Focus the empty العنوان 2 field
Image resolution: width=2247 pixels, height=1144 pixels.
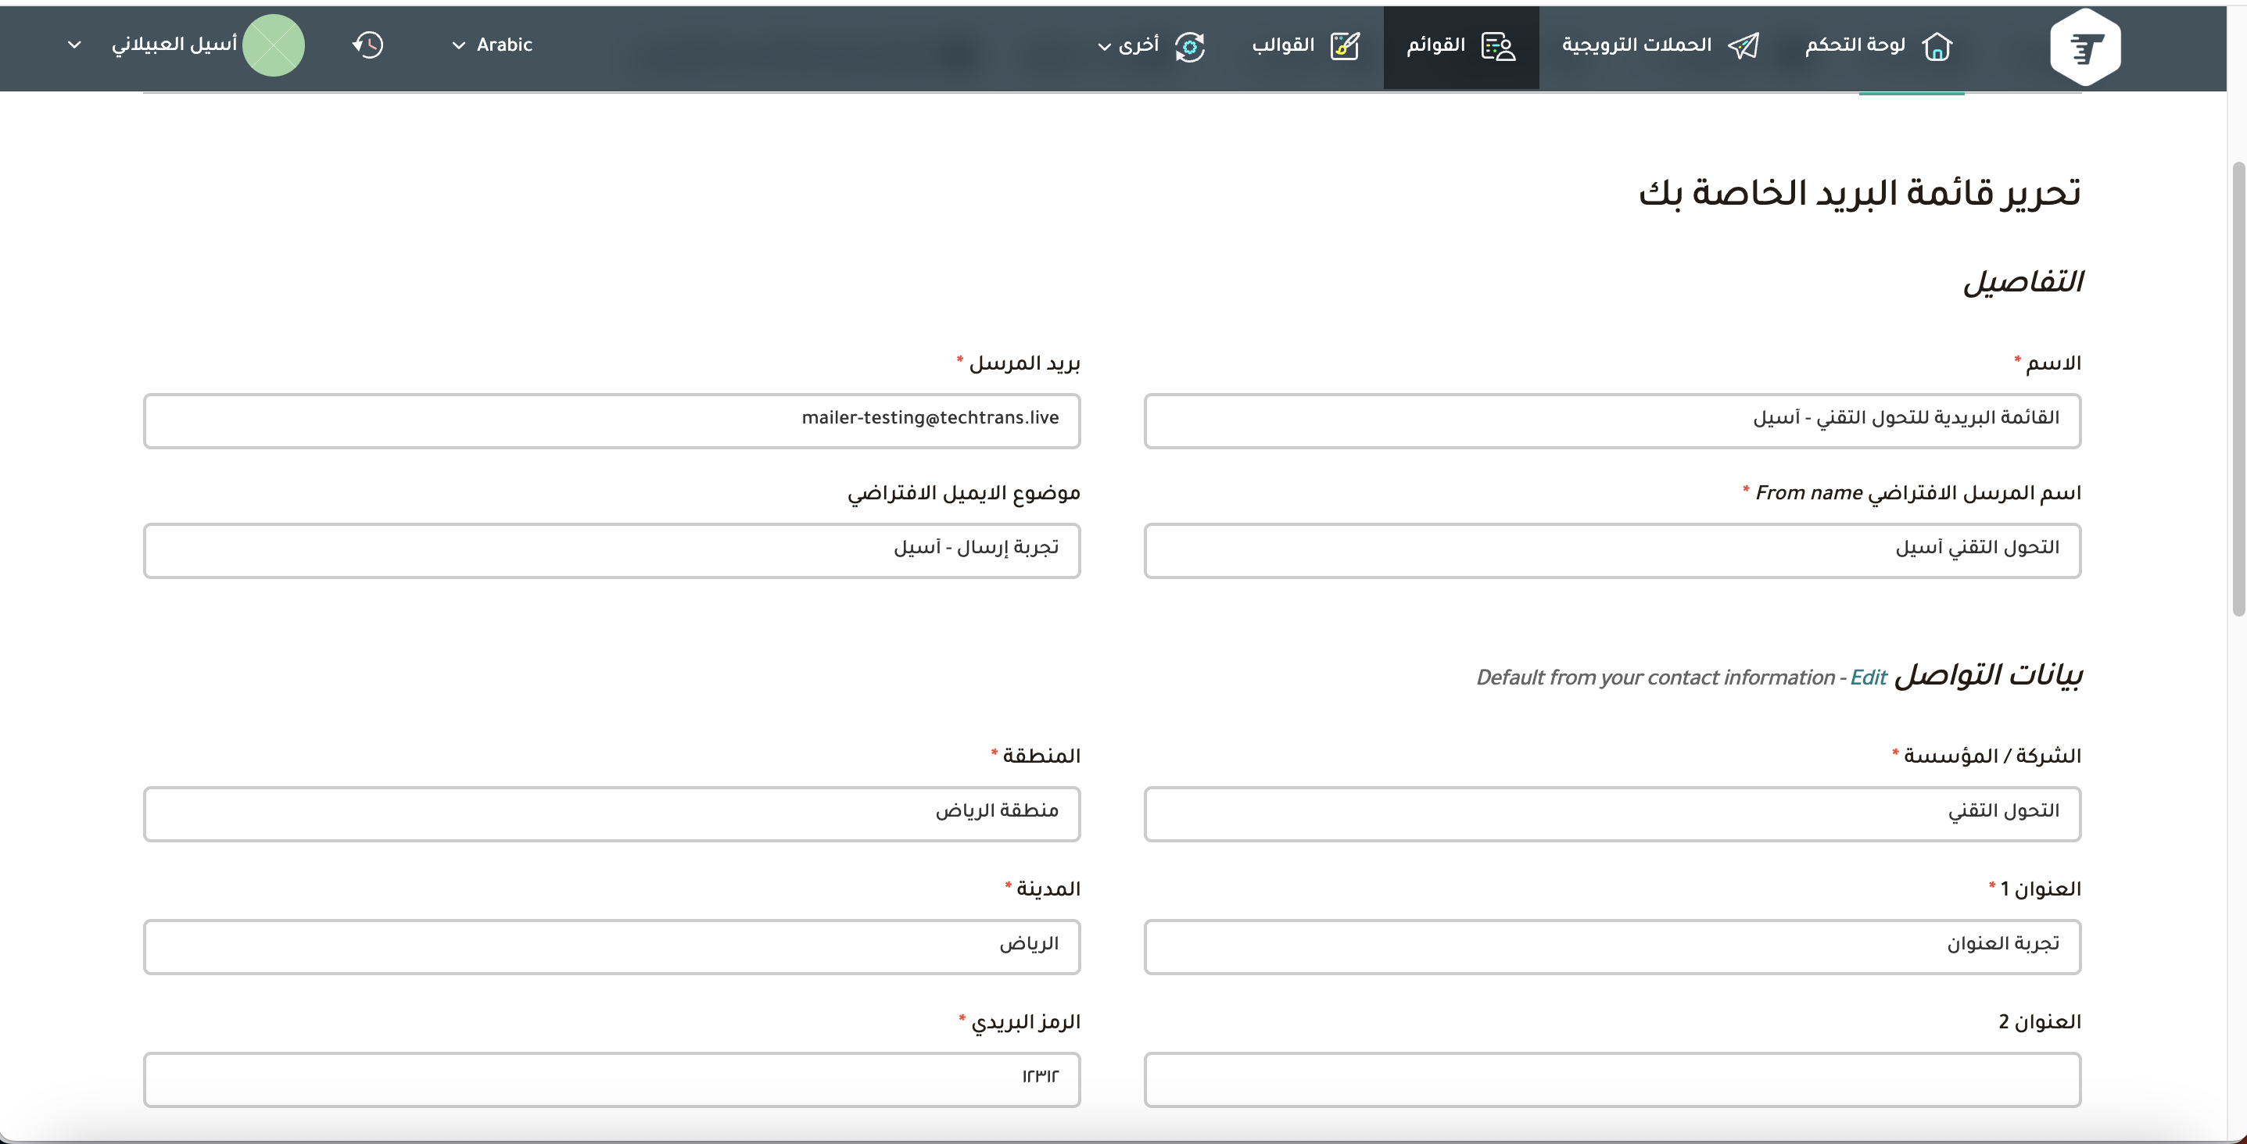[1611, 1079]
